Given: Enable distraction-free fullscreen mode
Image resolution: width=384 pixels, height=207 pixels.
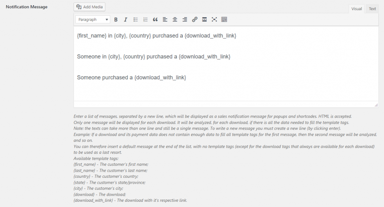Looking at the screenshot, I should (x=214, y=19).
